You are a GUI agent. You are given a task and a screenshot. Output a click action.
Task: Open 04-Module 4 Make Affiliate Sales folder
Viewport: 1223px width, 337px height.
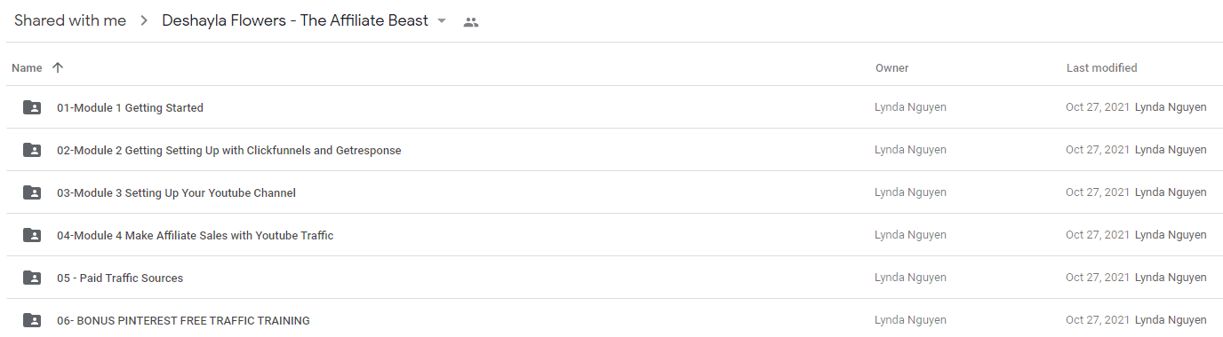[x=196, y=235]
